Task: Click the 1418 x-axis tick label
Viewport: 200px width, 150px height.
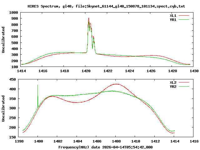Action: coord(64,71)
